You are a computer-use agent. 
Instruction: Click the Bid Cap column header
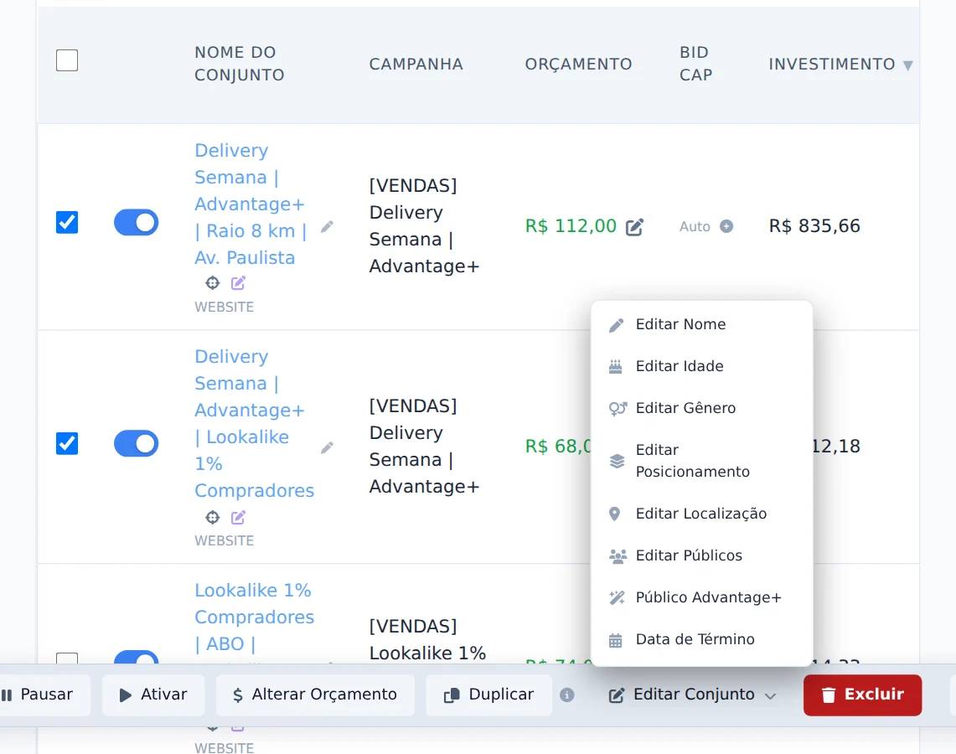[x=695, y=64]
